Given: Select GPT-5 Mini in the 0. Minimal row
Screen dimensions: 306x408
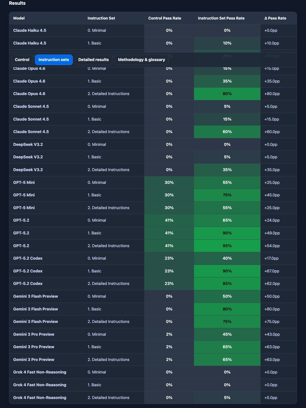Looking at the screenshot, I should click(x=24, y=183).
